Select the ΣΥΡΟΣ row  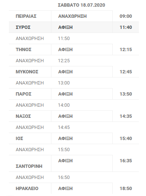pyautogui.click(x=74, y=27)
